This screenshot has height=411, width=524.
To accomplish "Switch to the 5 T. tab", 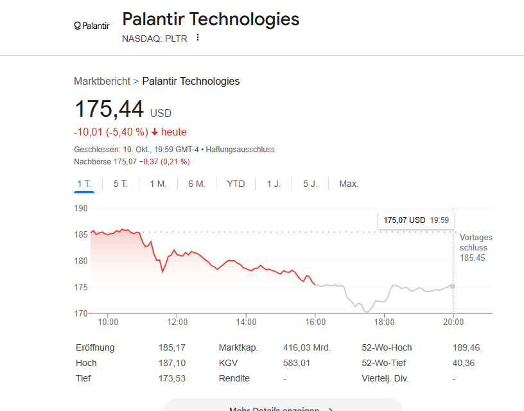I will click(121, 184).
